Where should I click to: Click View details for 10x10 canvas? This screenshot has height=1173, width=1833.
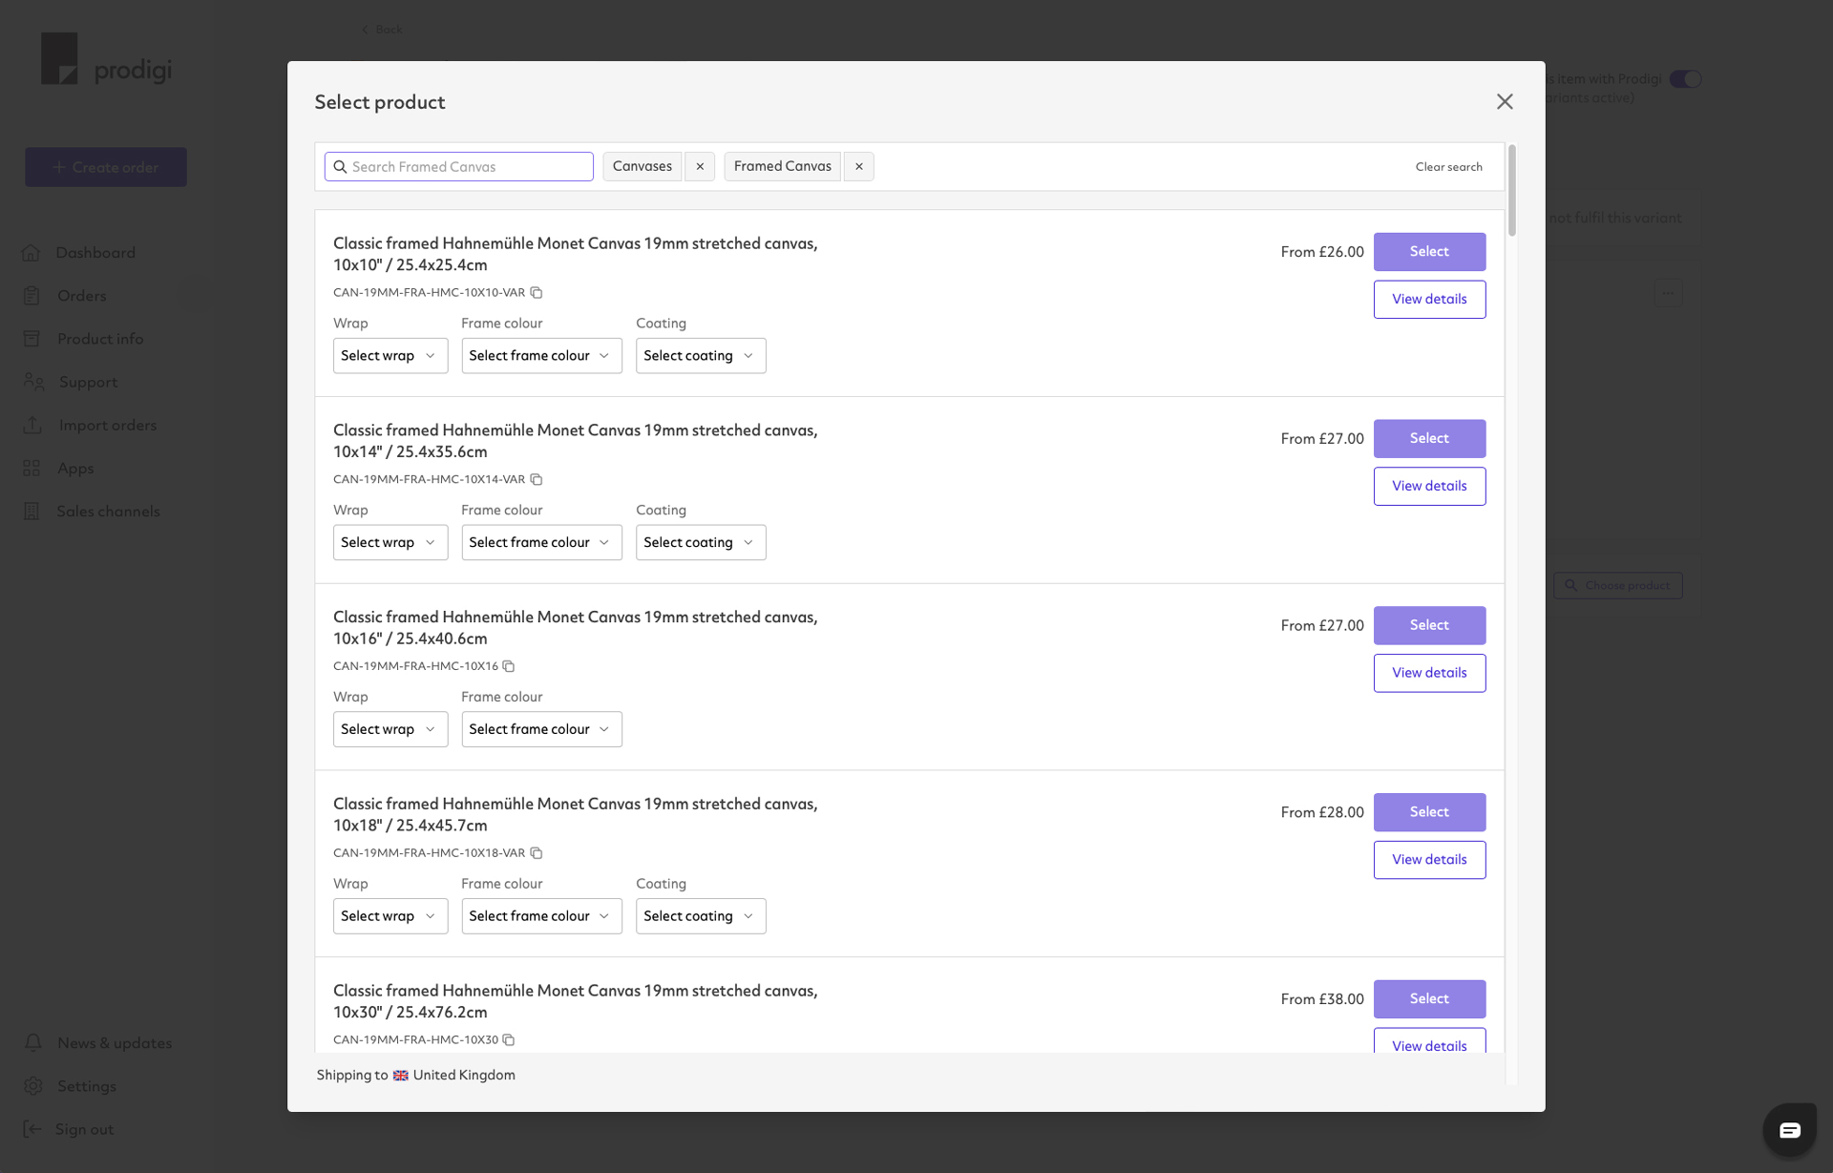click(1429, 298)
